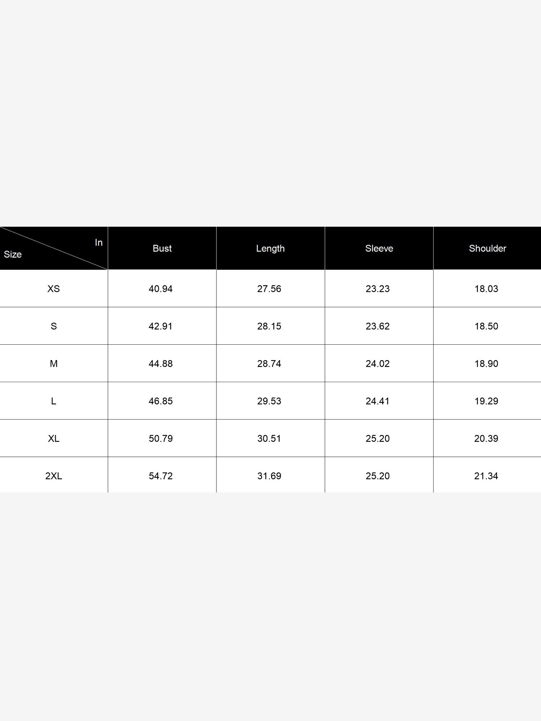Select sleeve value 24.02 for M
This screenshot has width=541, height=721.
(378, 364)
